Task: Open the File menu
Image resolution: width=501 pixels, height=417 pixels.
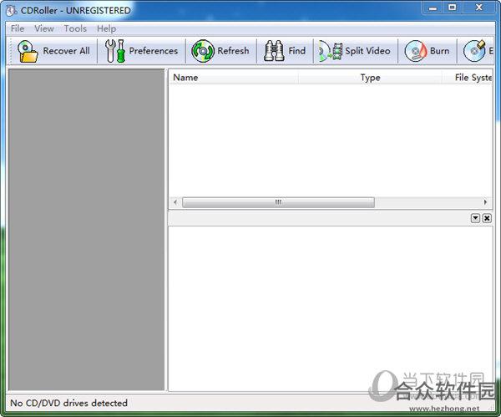Action: pyautogui.click(x=18, y=28)
